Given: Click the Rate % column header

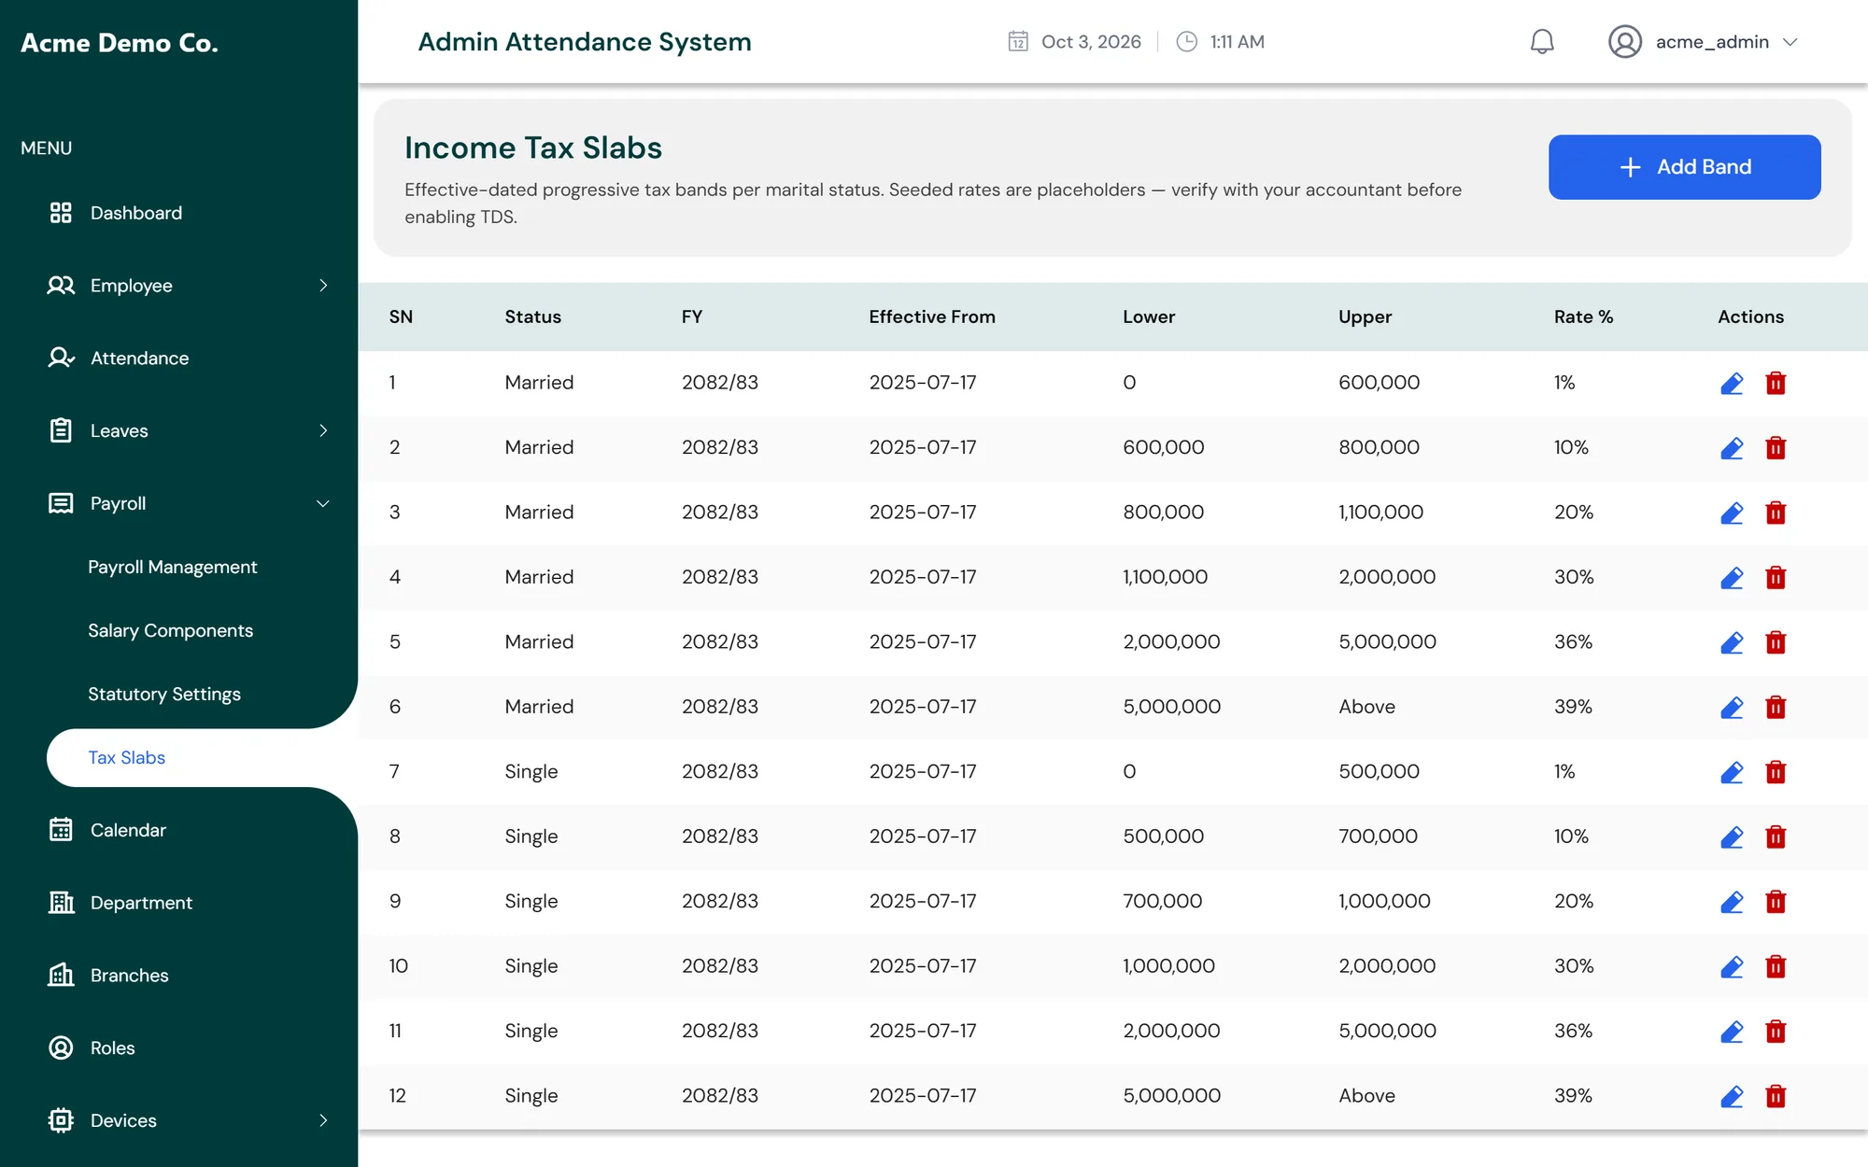Looking at the screenshot, I should 1583,316.
